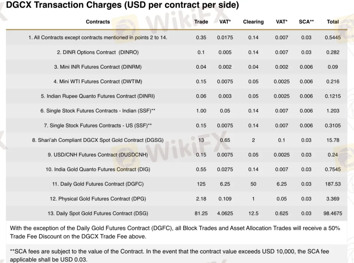
Task: Click the DINR Options Contract (DINRO) row
Action: click(176, 52)
